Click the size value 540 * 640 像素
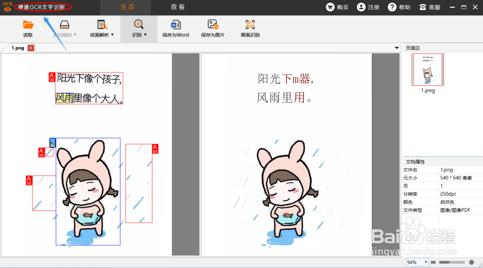 pos(456,178)
